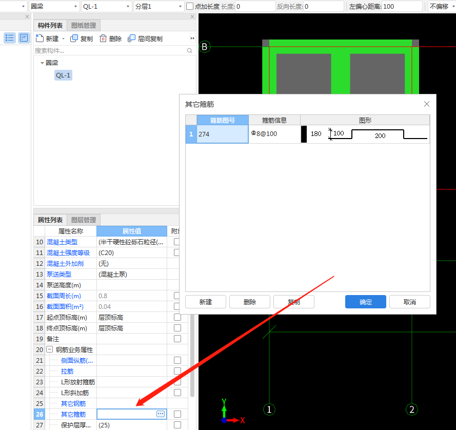Click the 新建 new component icon
This screenshot has height=430, width=456.
39,38
